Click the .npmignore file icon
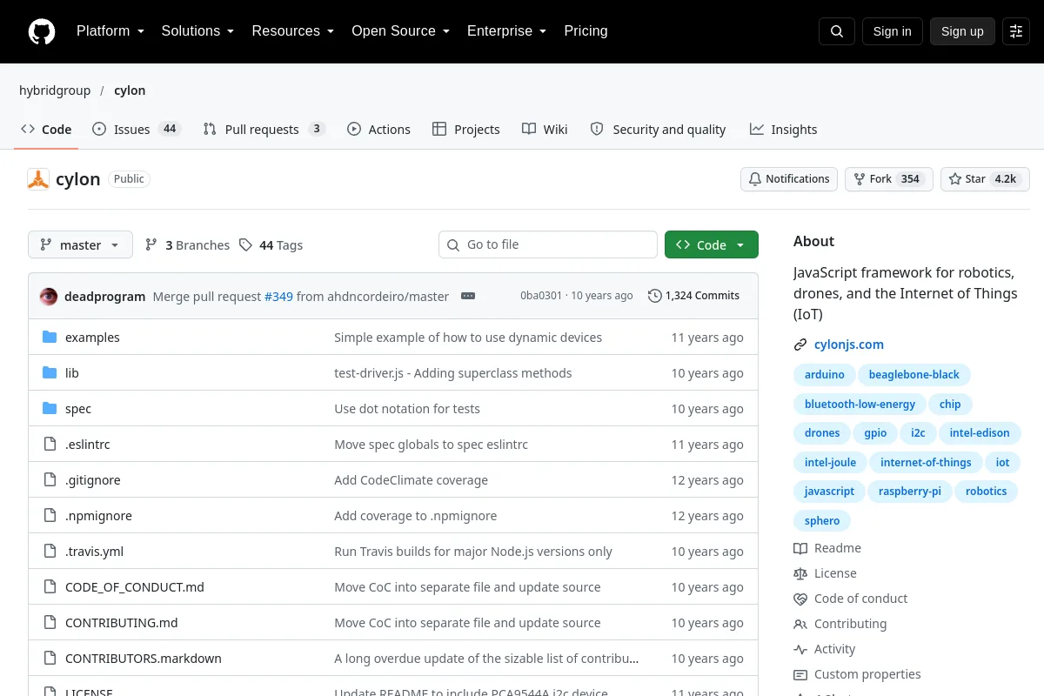Screen dimensions: 1044x696 (x=50, y=516)
